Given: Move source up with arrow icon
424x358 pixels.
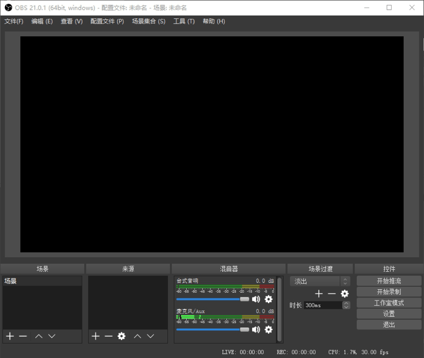Looking at the screenshot, I should (137, 336).
